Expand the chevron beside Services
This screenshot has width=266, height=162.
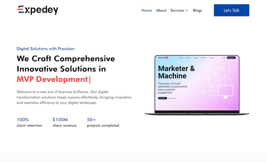[187, 10]
